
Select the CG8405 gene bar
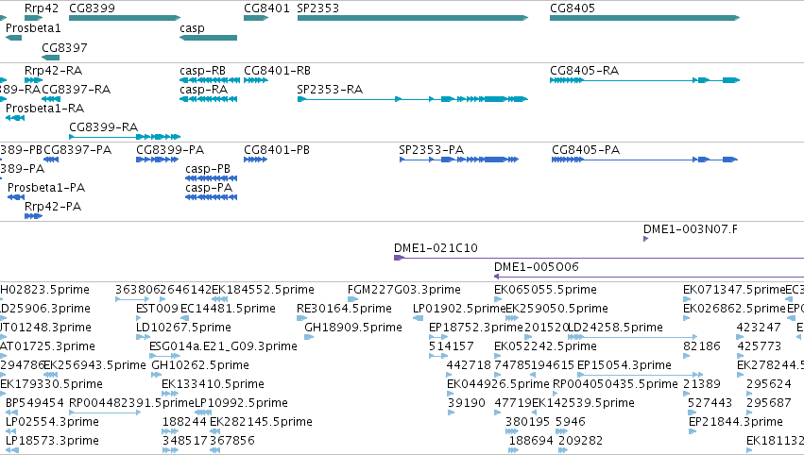pyautogui.click(x=645, y=18)
